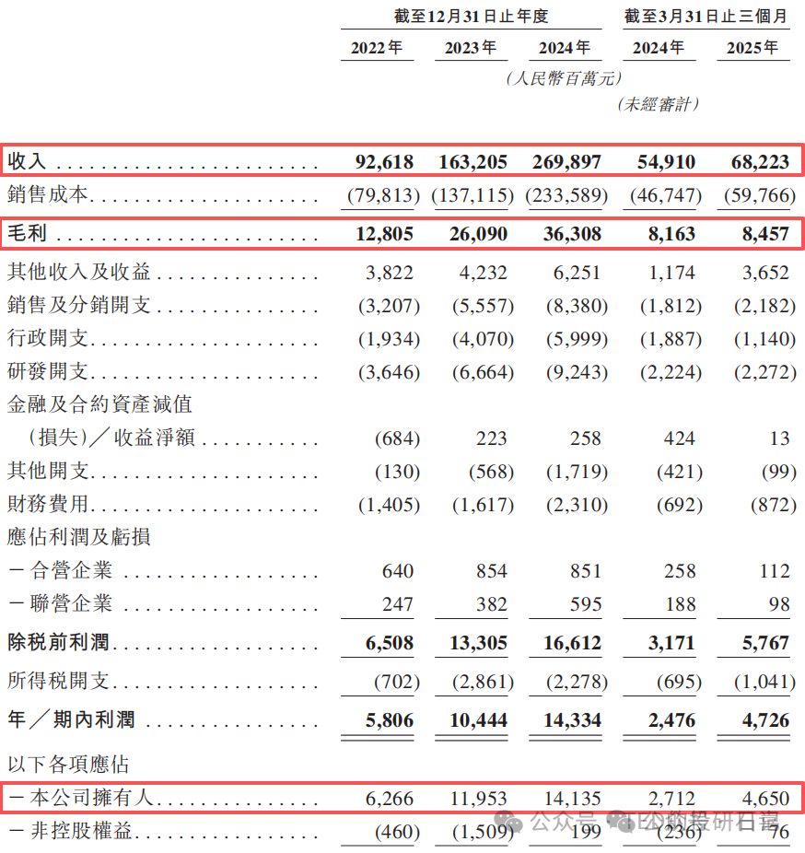Click pre-tax profit value 16,612
805x853 pixels.
(x=572, y=642)
